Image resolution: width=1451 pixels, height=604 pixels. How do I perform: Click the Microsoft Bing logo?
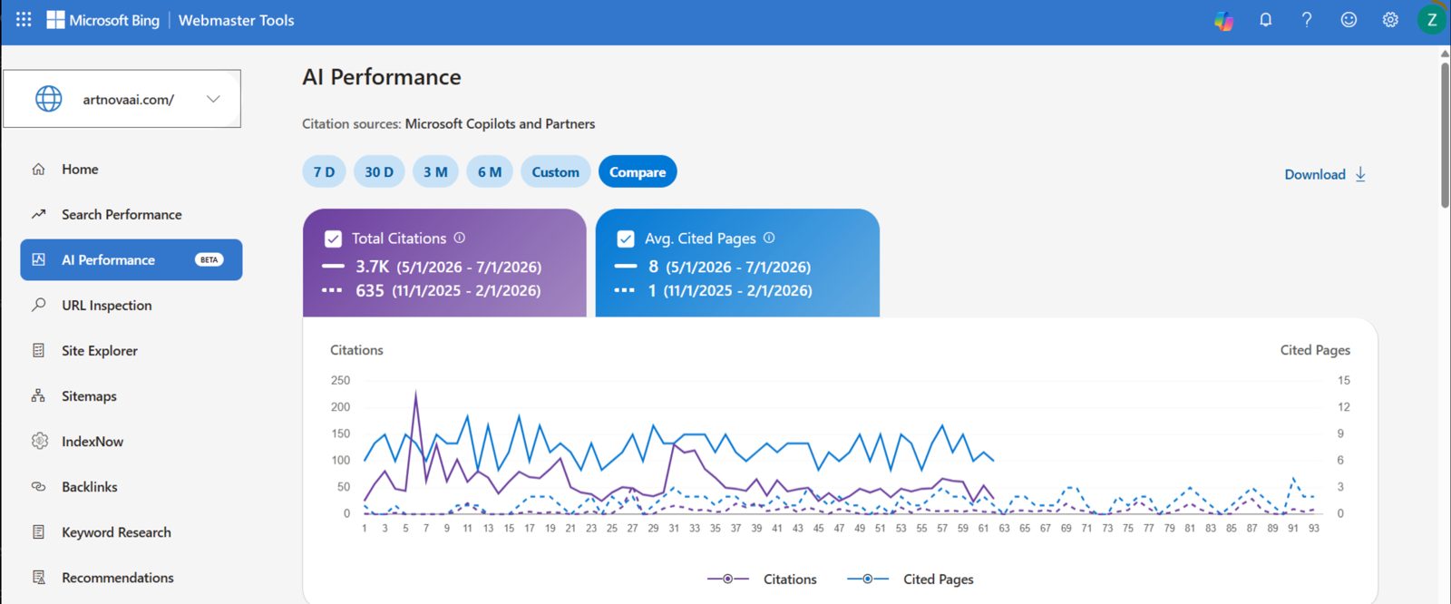(103, 20)
